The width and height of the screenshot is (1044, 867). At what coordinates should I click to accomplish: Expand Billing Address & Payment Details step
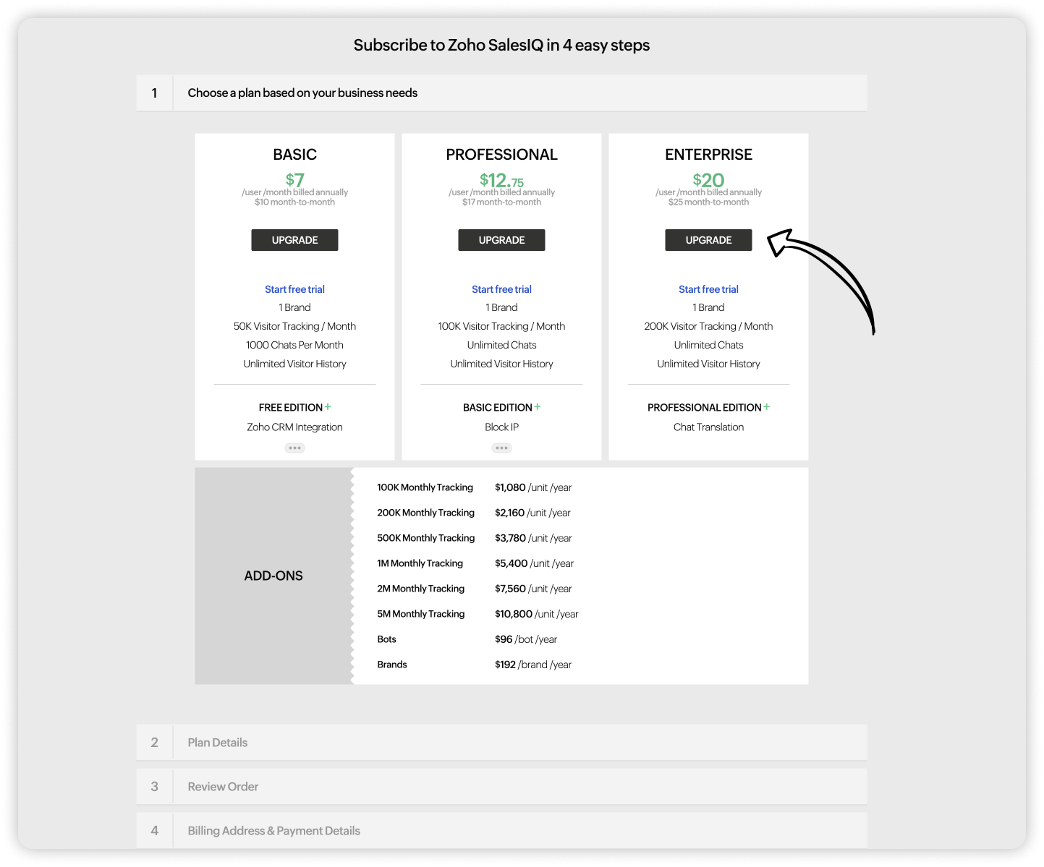click(x=501, y=831)
